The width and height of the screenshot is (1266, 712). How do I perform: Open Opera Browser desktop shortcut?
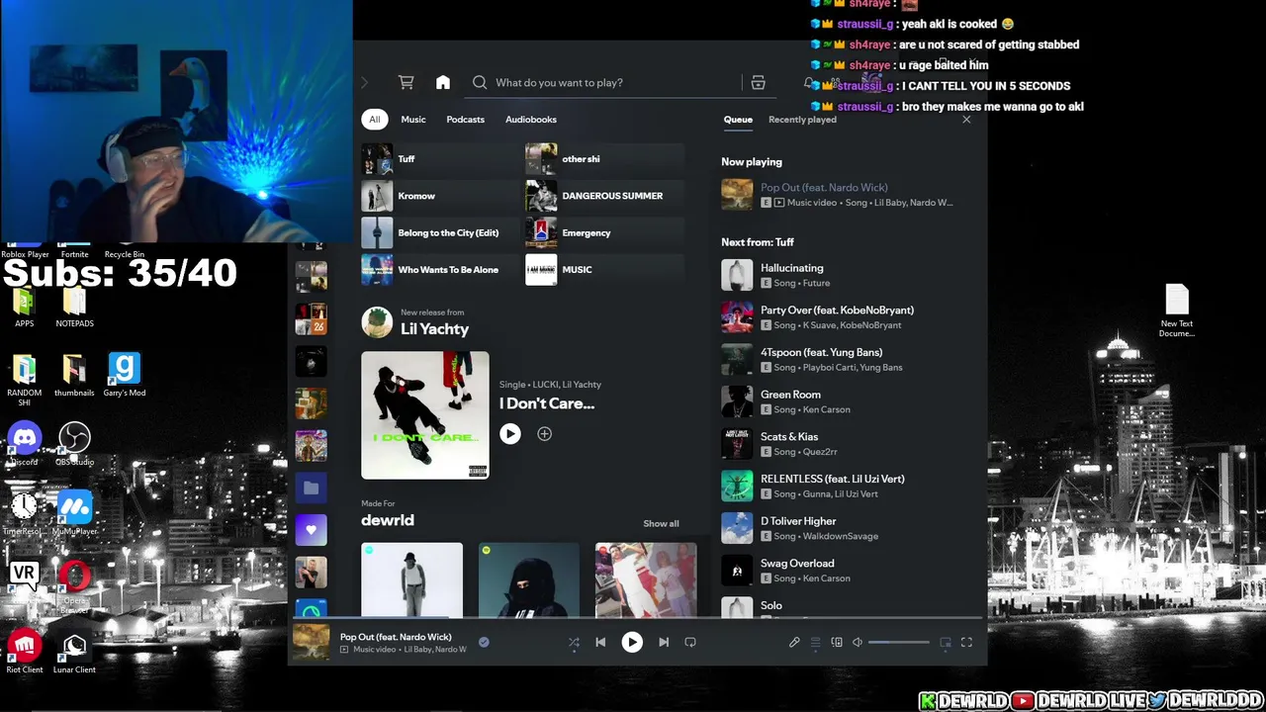[74, 586]
